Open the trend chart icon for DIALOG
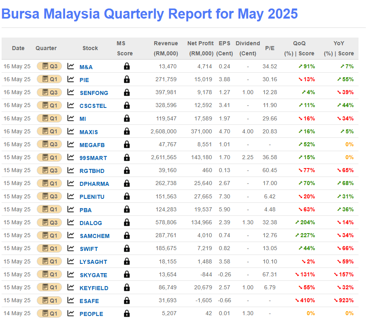 [71, 222]
